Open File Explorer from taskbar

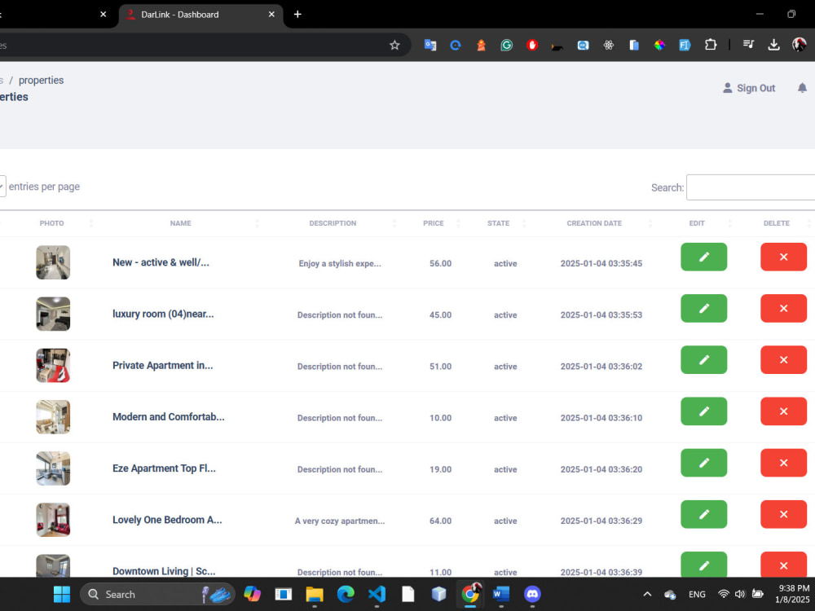point(315,594)
